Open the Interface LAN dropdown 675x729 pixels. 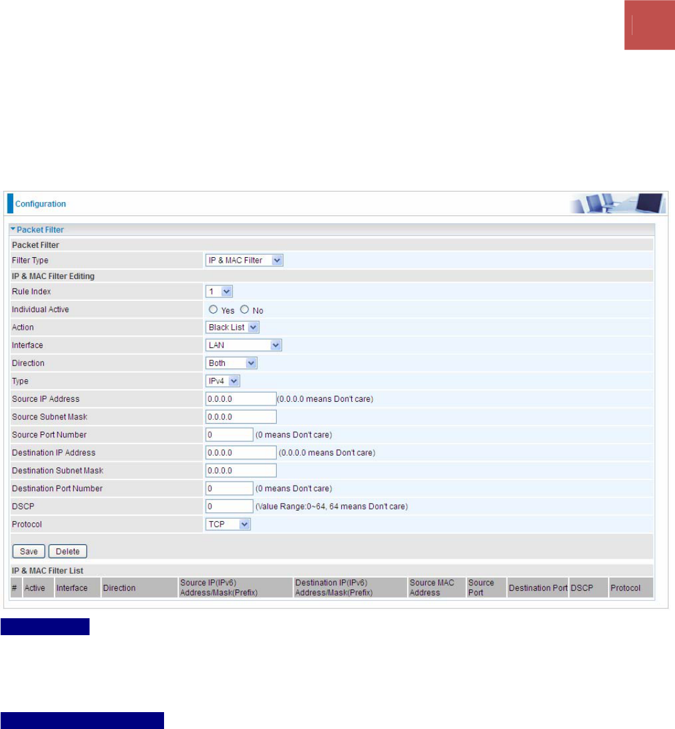pyautogui.click(x=244, y=345)
